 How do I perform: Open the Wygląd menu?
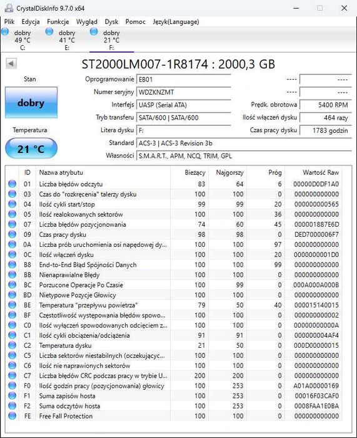(x=87, y=22)
